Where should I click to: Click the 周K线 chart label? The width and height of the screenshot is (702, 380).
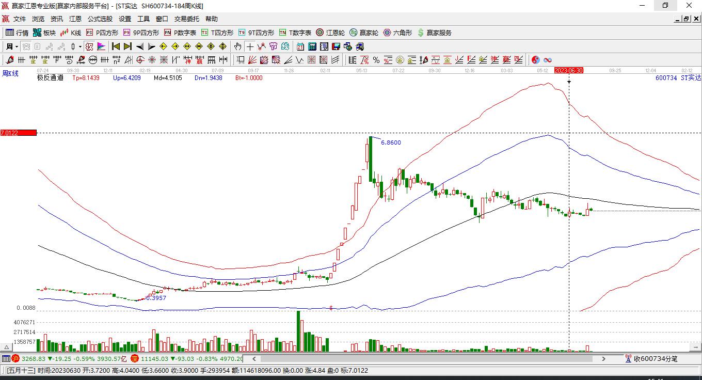tap(10, 73)
